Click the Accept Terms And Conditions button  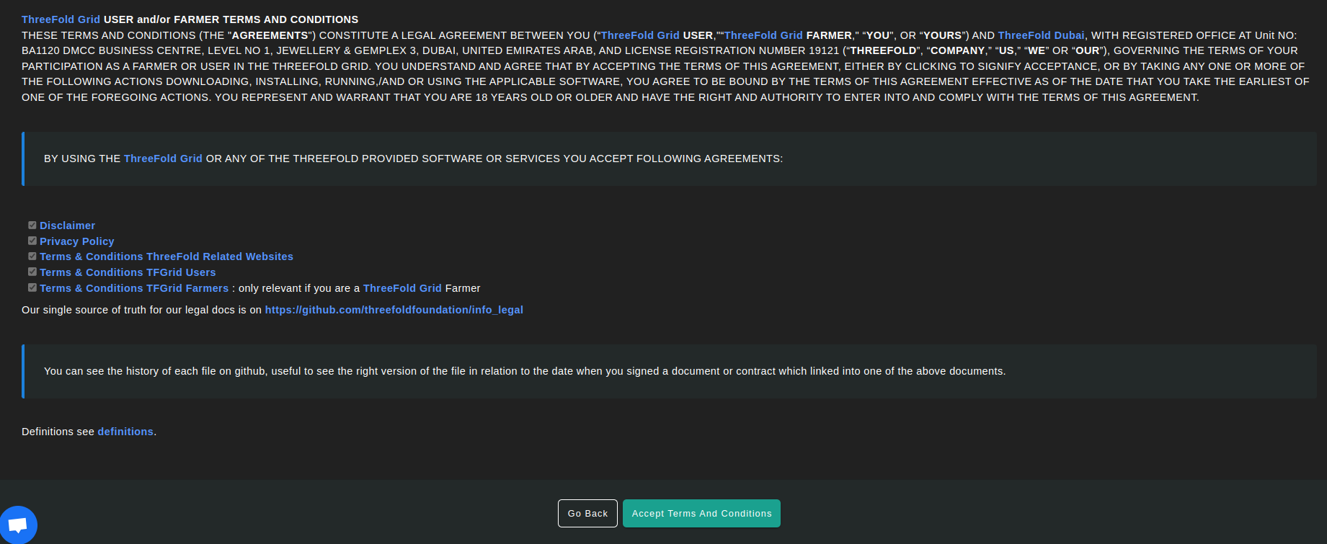pyautogui.click(x=701, y=513)
